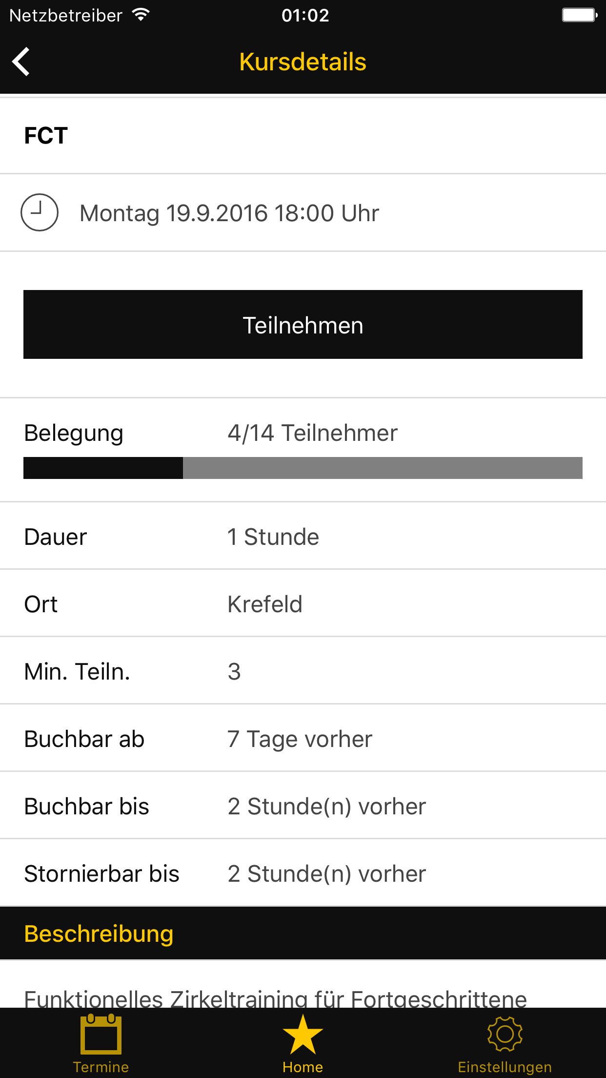Select the Min. Teiln. row
The width and height of the screenshot is (606, 1078).
coord(303,671)
